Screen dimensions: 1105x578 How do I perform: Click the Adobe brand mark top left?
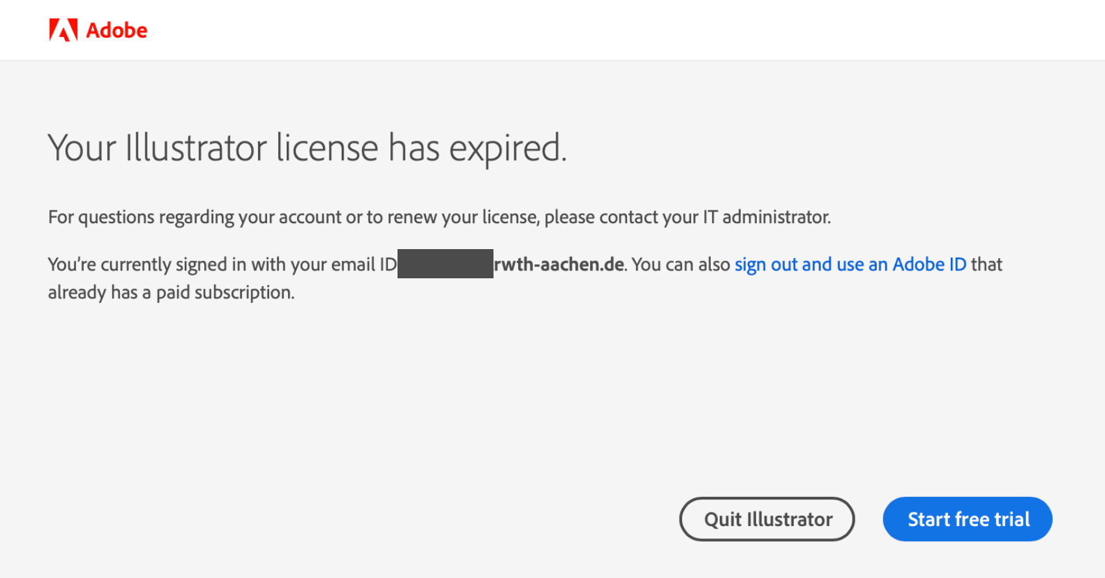pos(98,29)
